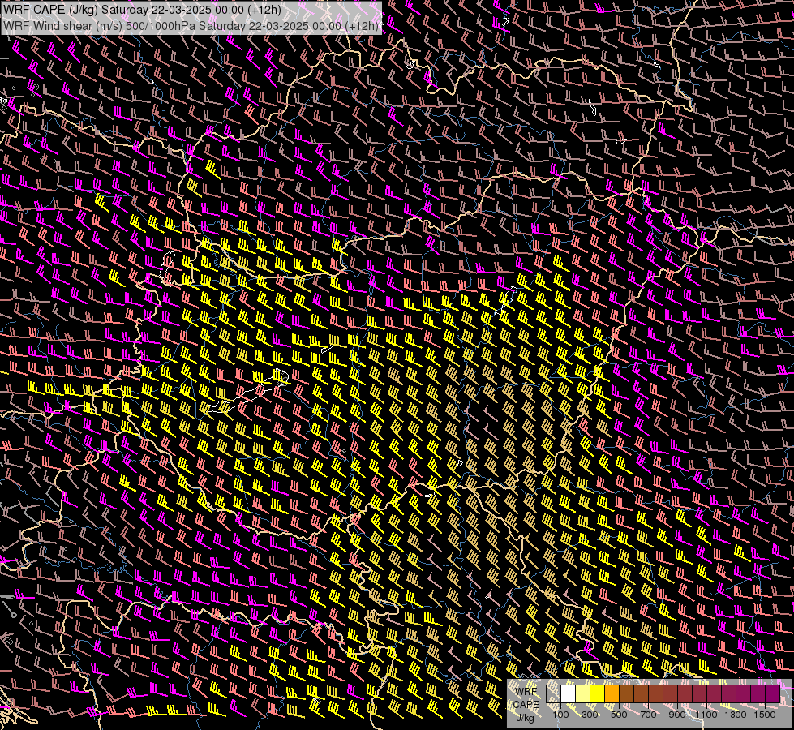794x730 pixels.
Task: Click the 1500 legend tick label
Action: (x=765, y=715)
